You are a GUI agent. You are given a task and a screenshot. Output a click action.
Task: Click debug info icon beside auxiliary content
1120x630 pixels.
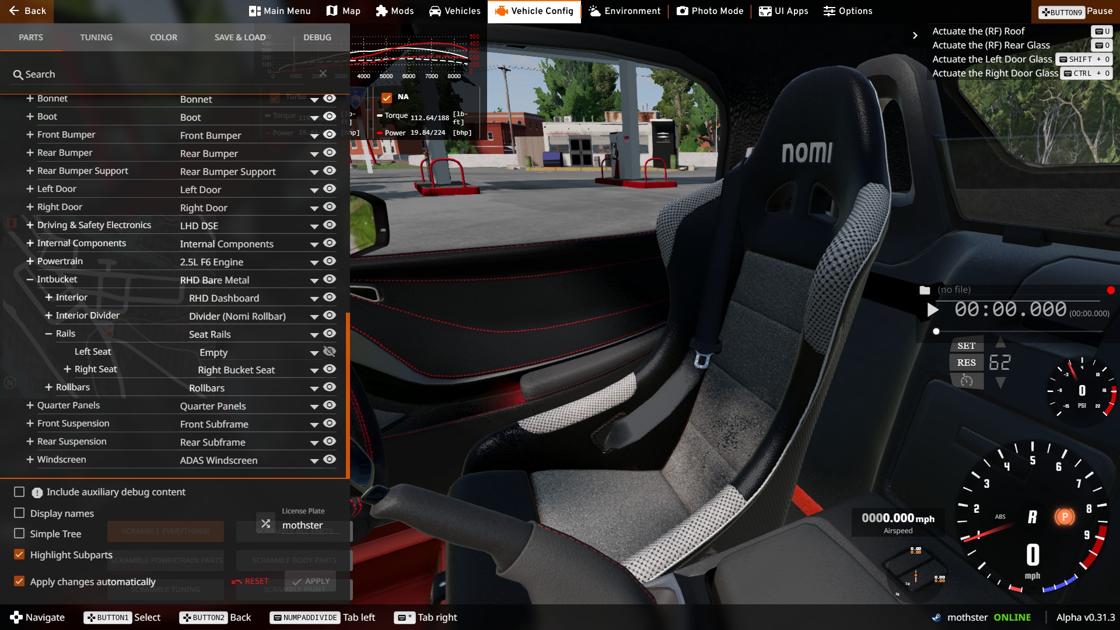point(37,492)
